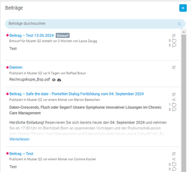
Task: Click the edit icon for Dateien post
Action: [174, 67]
